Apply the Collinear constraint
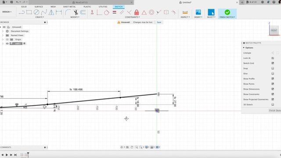Image resolution: width=281 pixels, height=158 pixels. coord(159,12)
